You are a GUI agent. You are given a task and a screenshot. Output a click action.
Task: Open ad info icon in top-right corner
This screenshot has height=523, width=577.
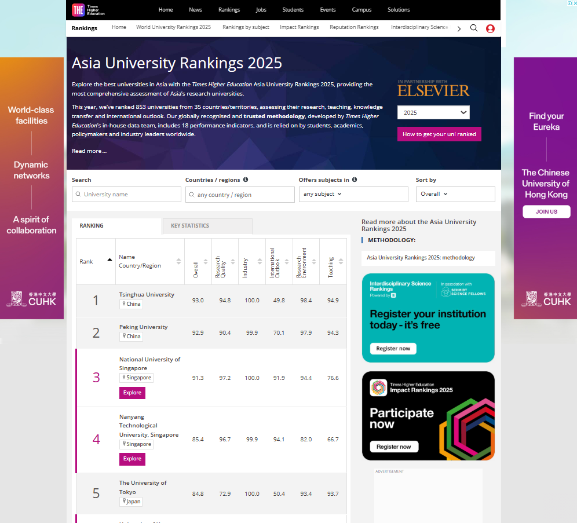(x=569, y=3)
